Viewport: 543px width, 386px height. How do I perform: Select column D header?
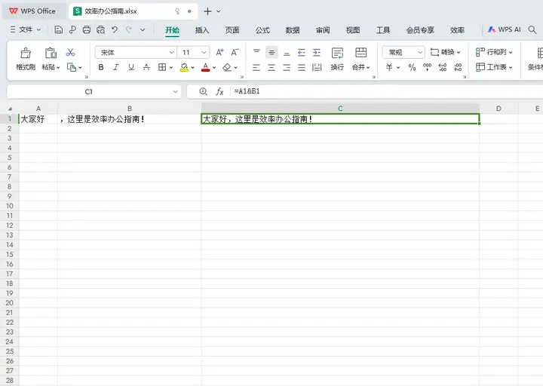[x=499, y=109]
